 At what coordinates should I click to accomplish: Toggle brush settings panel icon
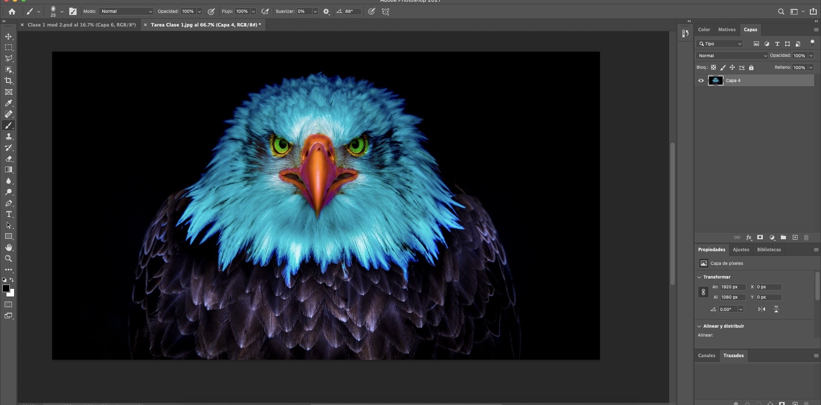tap(73, 12)
